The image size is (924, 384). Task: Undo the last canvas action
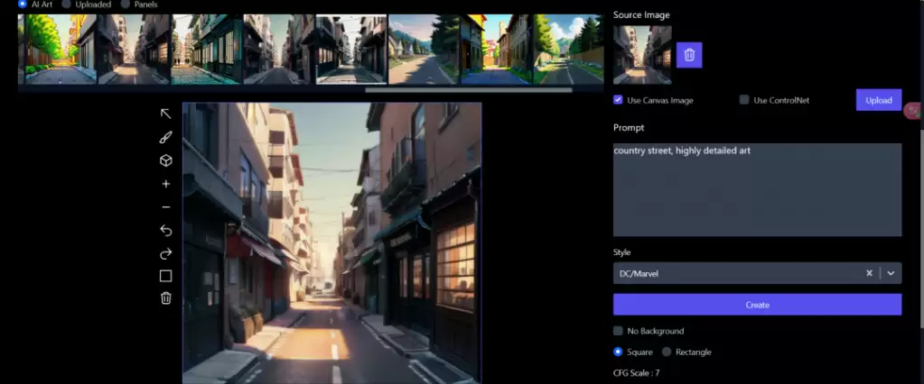tap(165, 230)
